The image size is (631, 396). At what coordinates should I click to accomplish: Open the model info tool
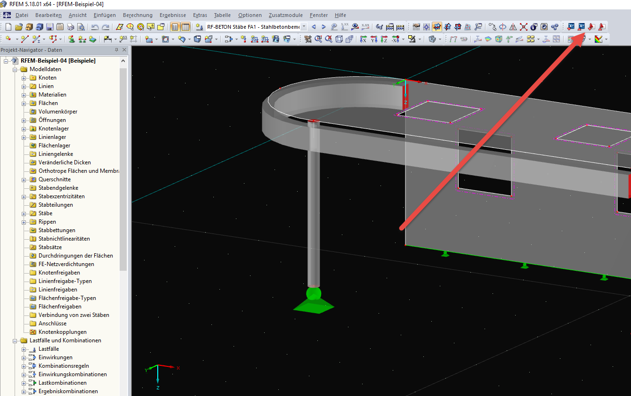(x=532, y=26)
